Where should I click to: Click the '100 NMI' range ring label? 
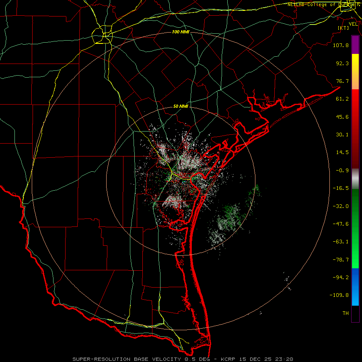click(181, 32)
